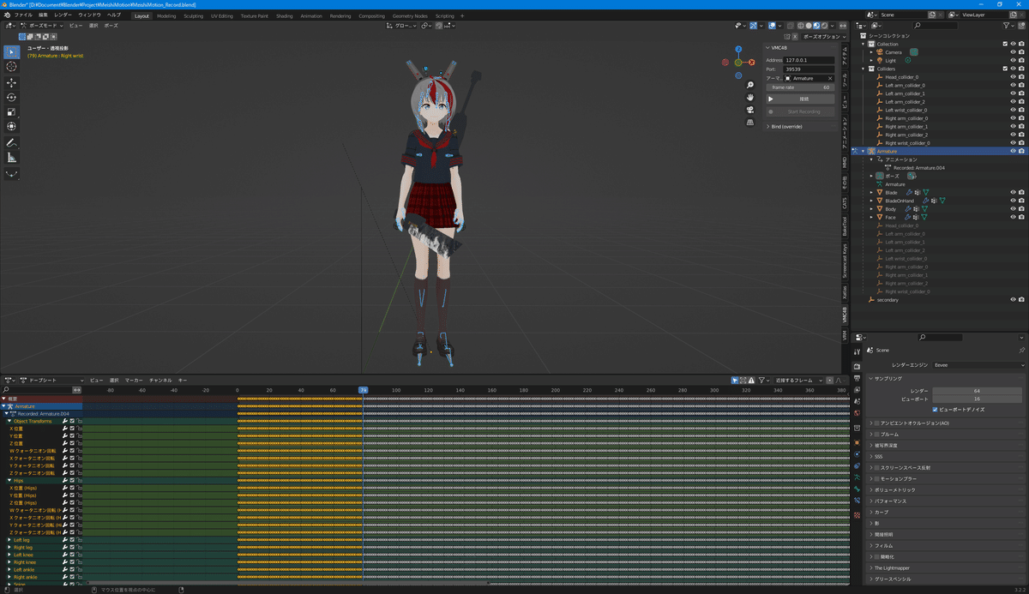This screenshot has width=1029, height=594.
Task: Click the 接続 connect button
Action: coord(799,99)
